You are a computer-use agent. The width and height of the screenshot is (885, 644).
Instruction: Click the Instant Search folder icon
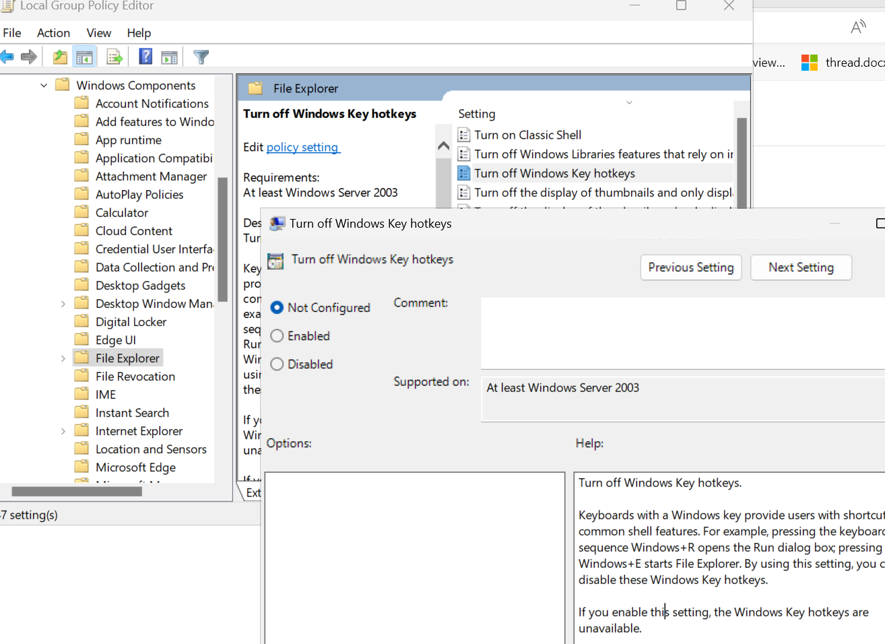pyautogui.click(x=81, y=412)
